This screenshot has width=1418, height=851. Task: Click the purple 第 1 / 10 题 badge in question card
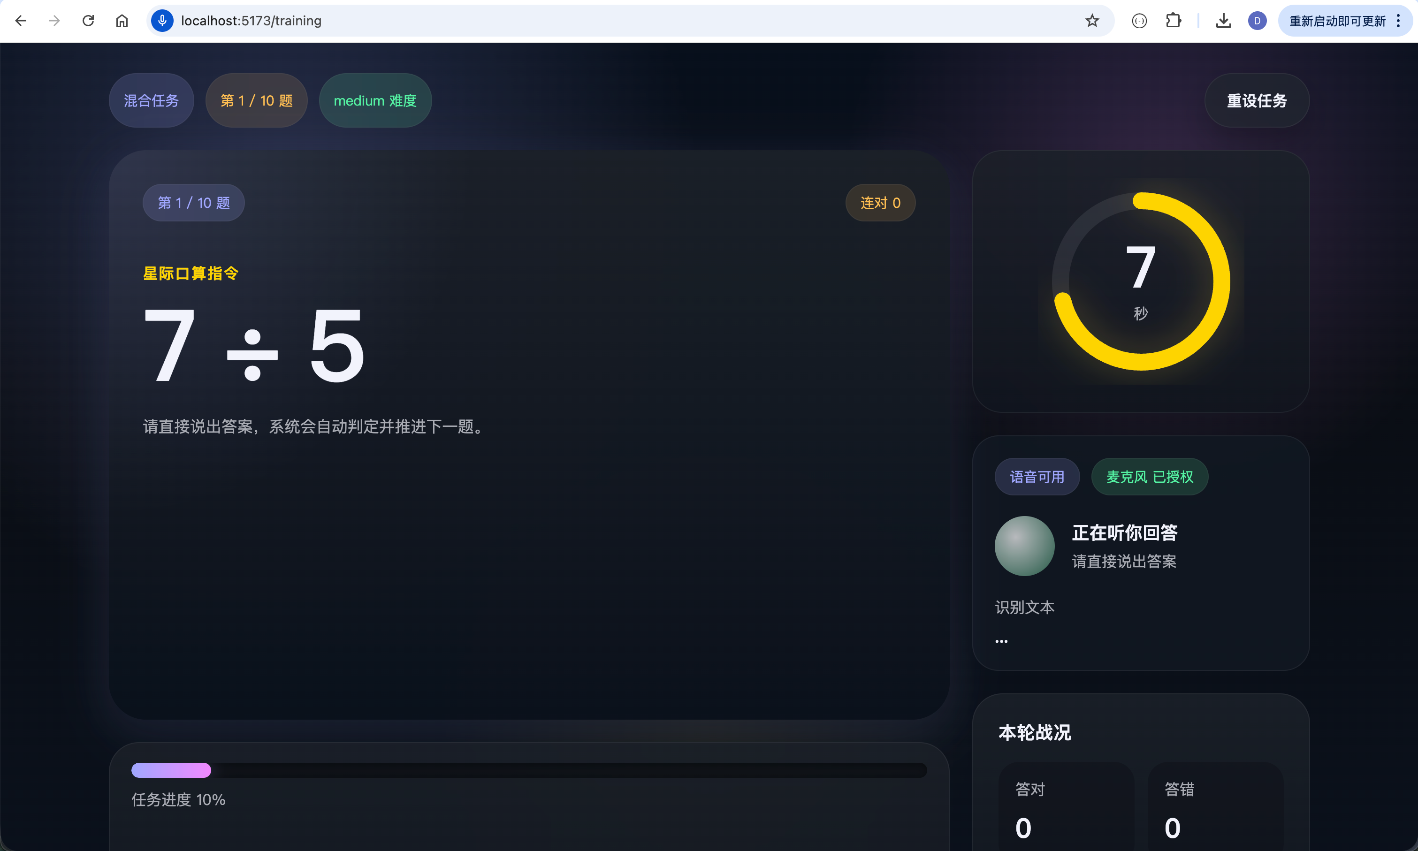(194, 202)
